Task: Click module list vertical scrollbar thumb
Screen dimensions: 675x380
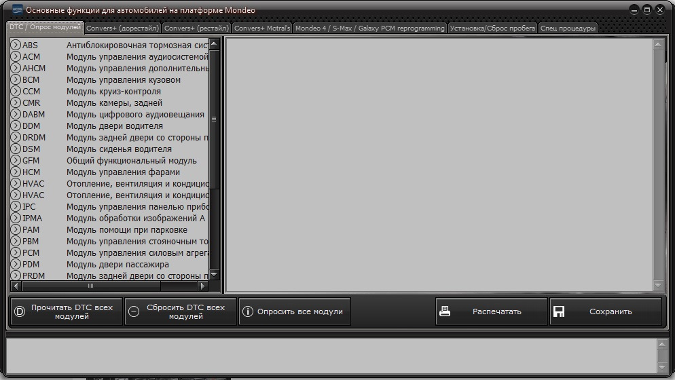Action: coord(214,119)
